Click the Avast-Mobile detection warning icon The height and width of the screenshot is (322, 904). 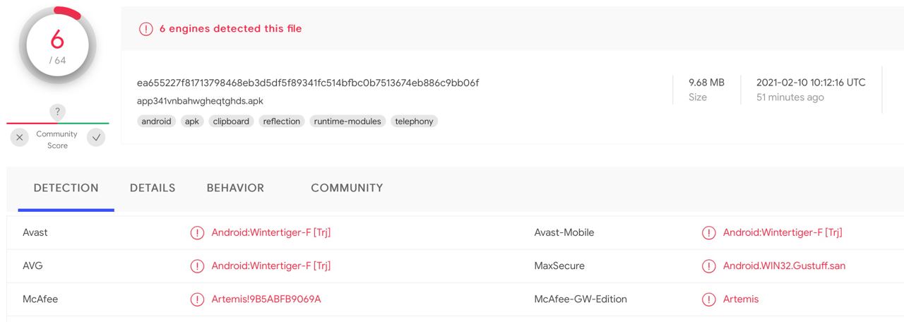point(708,232)
